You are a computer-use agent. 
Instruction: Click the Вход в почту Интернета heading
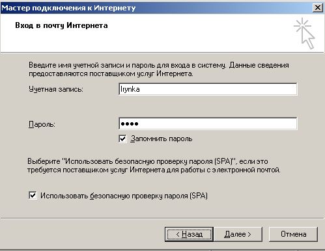61,25
